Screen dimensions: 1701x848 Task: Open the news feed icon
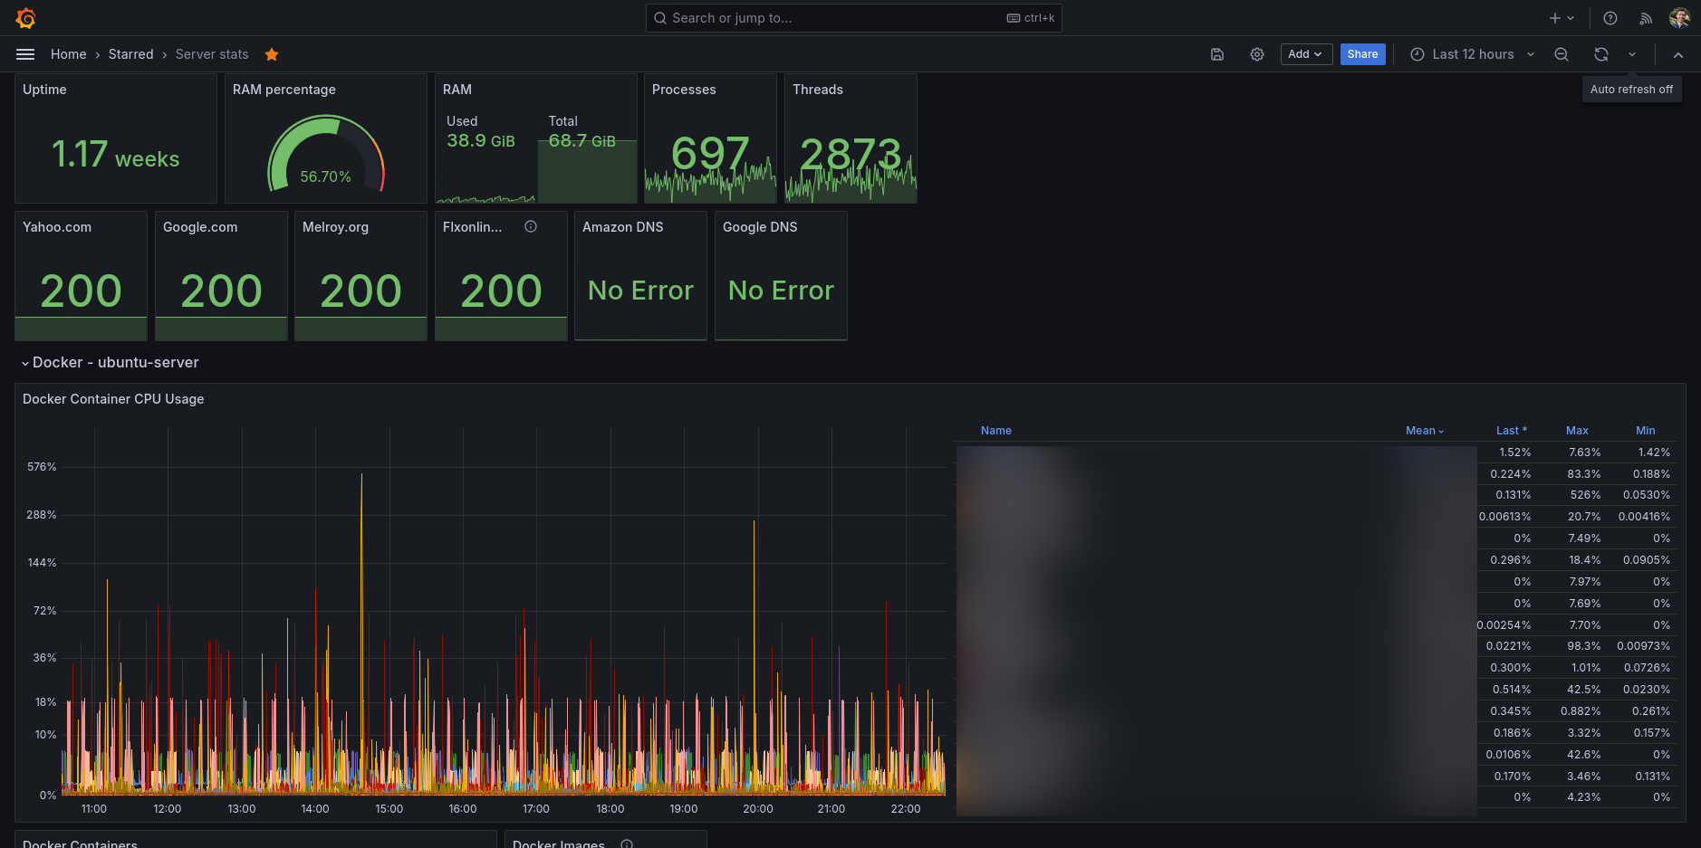point(1646,18)
